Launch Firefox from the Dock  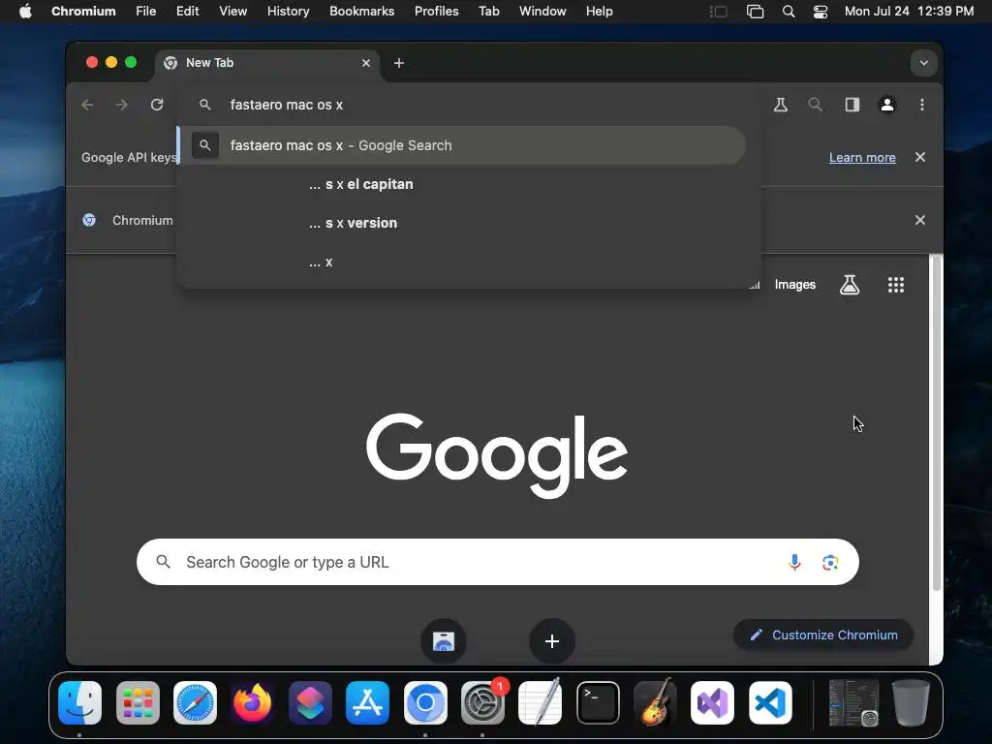point(253,703)
